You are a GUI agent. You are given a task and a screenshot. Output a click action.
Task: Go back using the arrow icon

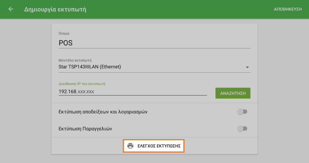(11, 9)
